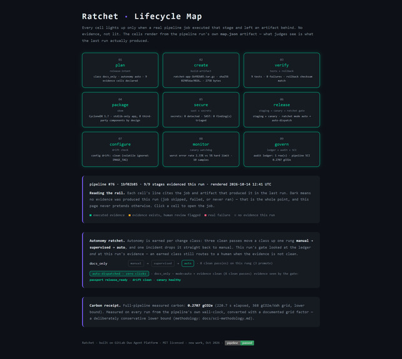Image resolution: width=402 pixels, height=359 pixels.
Task: Click the pipeline #76 header text
Action: click(x=102, y=184)
